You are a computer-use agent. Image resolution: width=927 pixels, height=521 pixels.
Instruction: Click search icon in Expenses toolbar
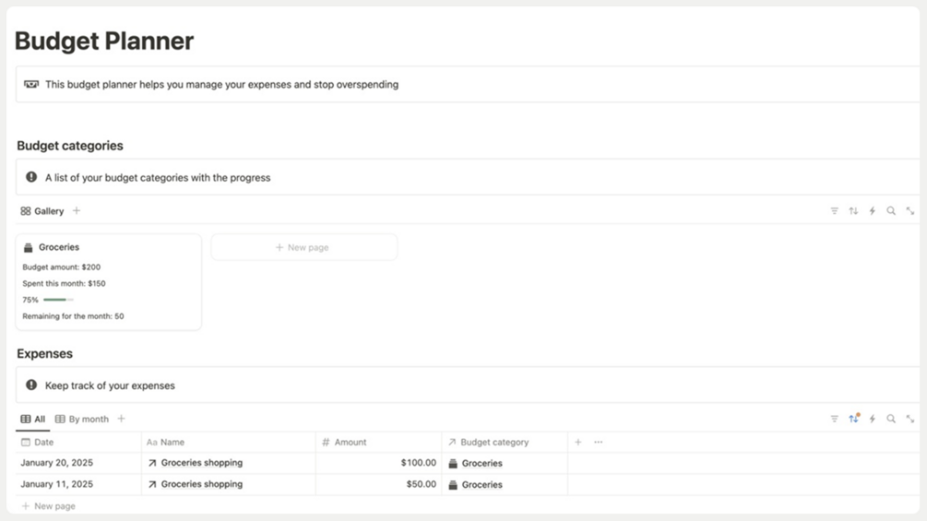pyautogui.click(x=891, y=419)
